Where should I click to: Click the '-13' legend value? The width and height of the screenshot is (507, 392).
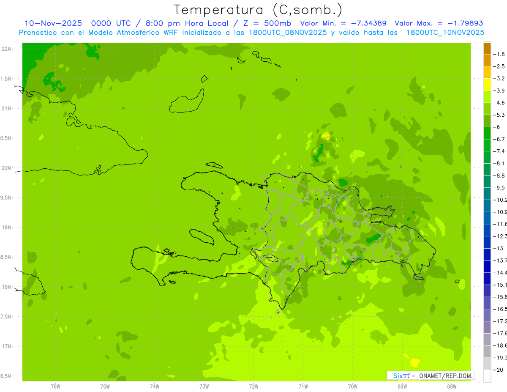[498, 248]
